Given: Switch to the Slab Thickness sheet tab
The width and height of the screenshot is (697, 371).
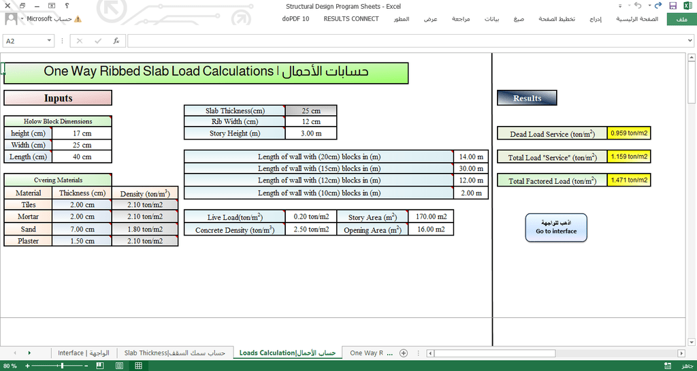Looking at the screenshot, I should pyautogui.click(x=175, y=353).
